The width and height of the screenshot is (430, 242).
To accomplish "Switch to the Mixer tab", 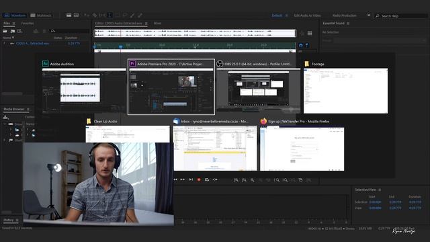I will [157, 24].
